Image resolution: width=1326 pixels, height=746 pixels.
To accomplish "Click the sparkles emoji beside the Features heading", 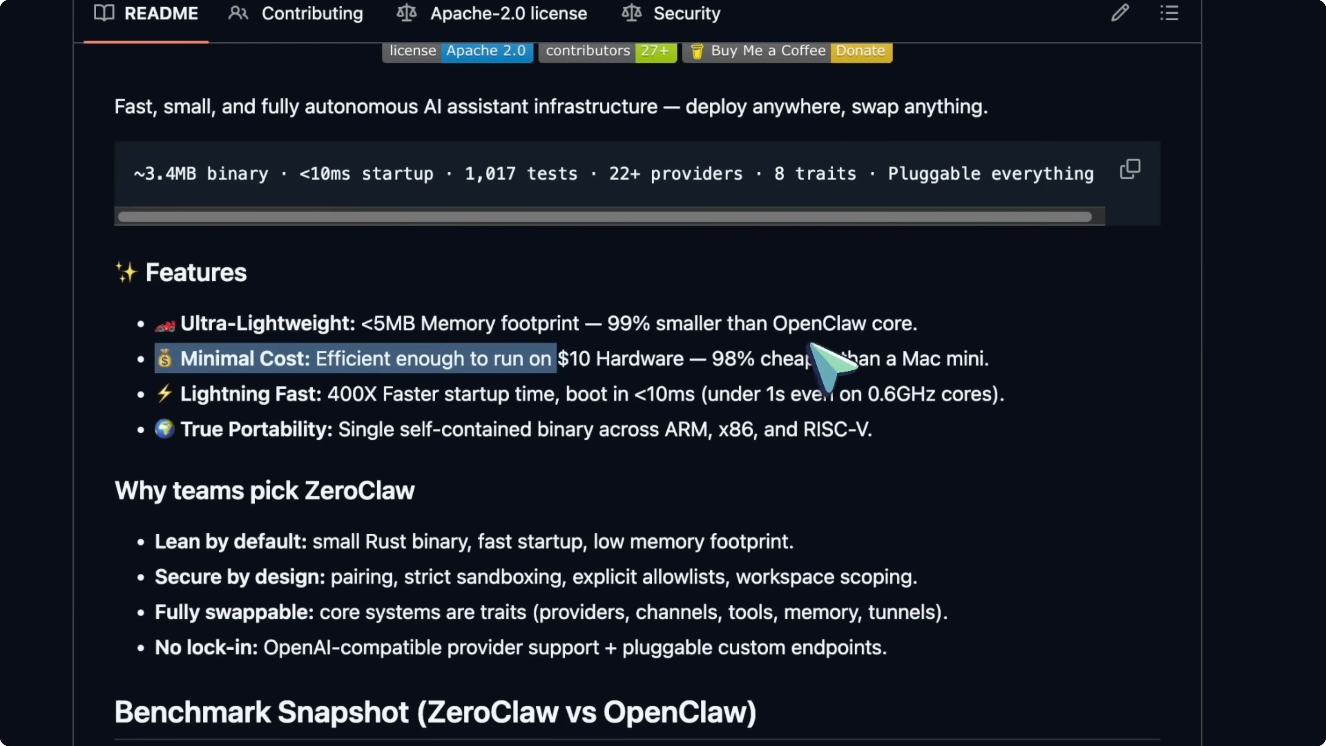I will point(126,272).
